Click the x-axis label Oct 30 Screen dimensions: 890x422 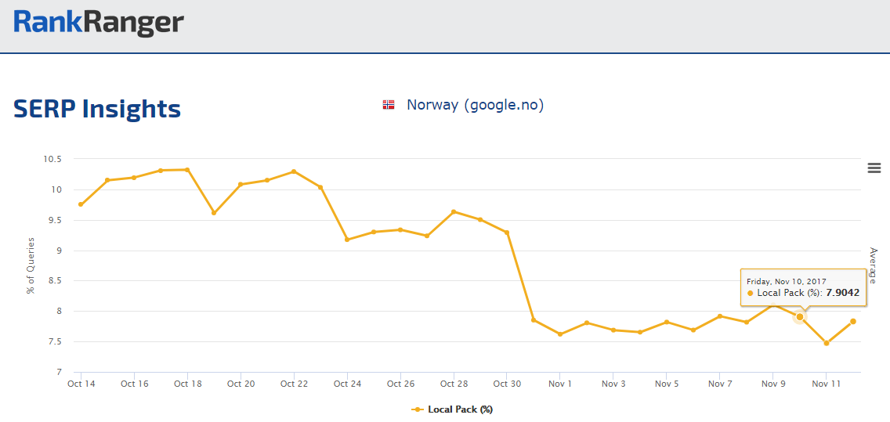[x=507, y=384]
